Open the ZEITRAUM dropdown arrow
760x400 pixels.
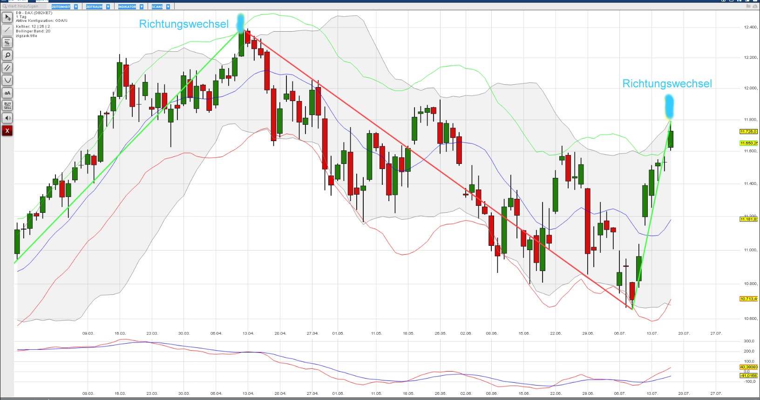click(x=108, y=7)
